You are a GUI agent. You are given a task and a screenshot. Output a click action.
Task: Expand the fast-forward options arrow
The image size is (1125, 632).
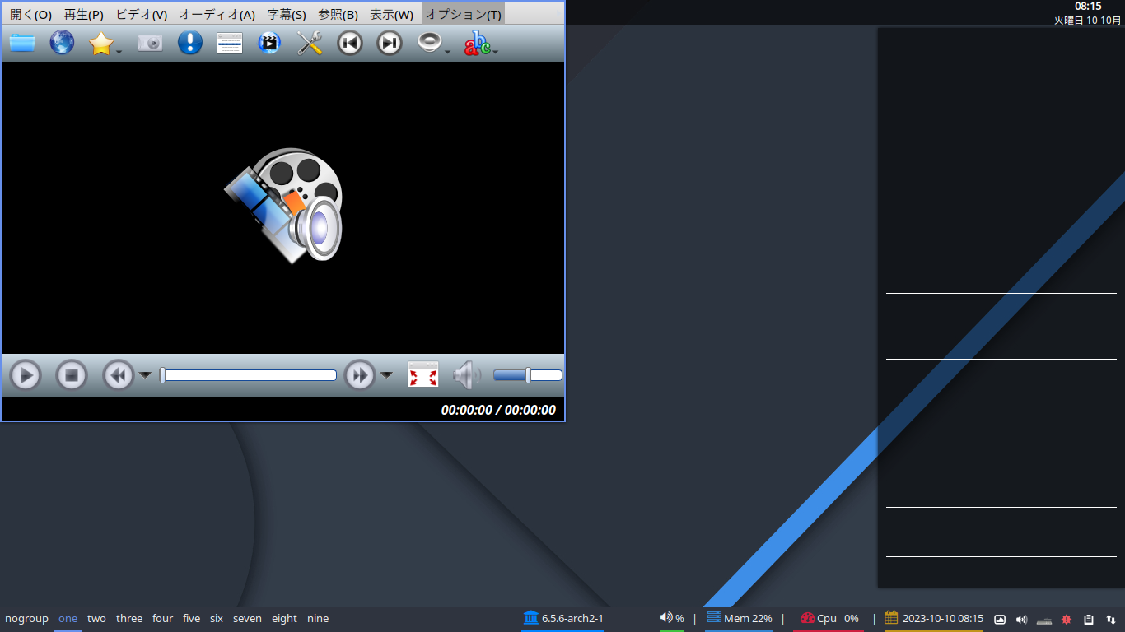coord(386,376)
